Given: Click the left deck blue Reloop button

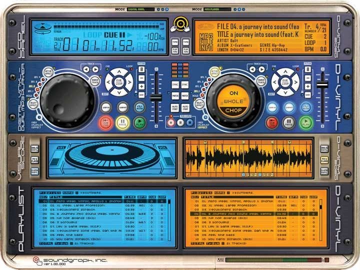Looking at the screenshot, I should point(139,107).
